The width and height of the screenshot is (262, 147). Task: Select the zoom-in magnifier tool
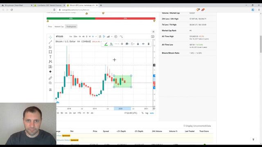pos(50,83)
